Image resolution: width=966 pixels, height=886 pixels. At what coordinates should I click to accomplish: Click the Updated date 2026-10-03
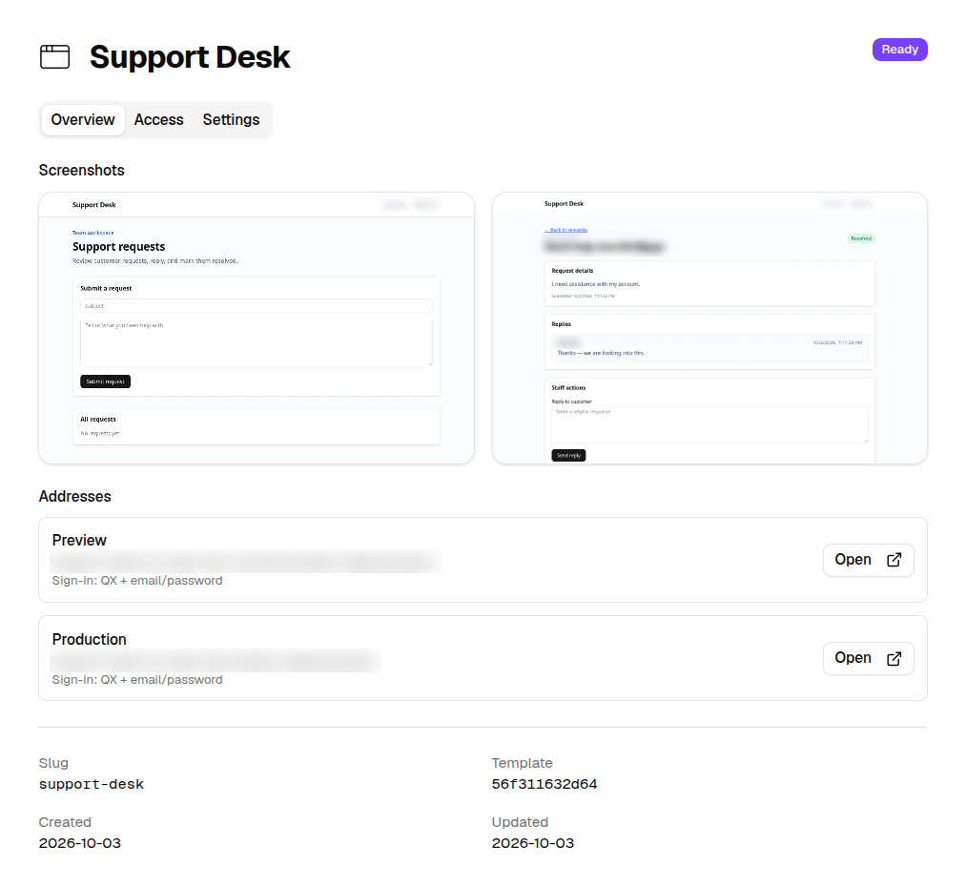coord(533,843)
